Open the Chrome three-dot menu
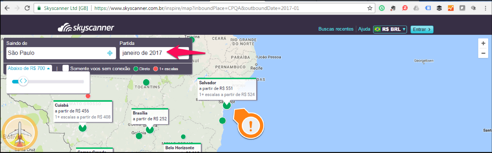 click(485, 8)
